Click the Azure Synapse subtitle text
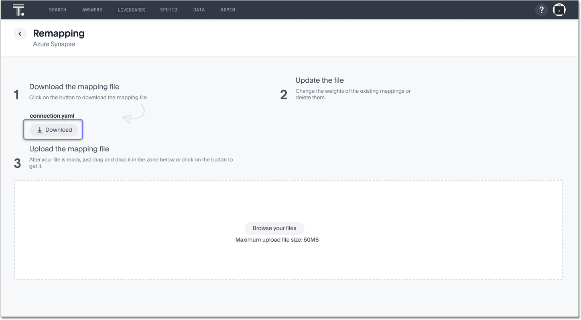 54,44
